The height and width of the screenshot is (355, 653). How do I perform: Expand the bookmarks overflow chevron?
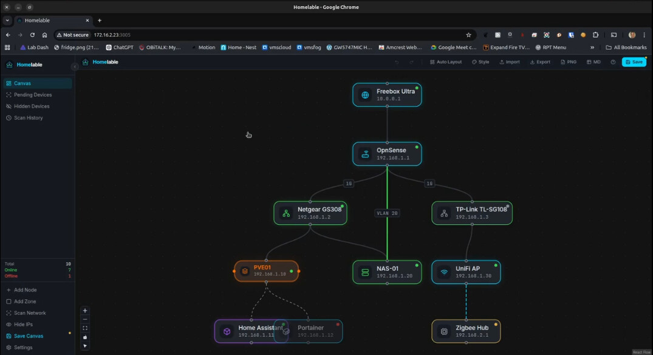[x=592, y=47]
